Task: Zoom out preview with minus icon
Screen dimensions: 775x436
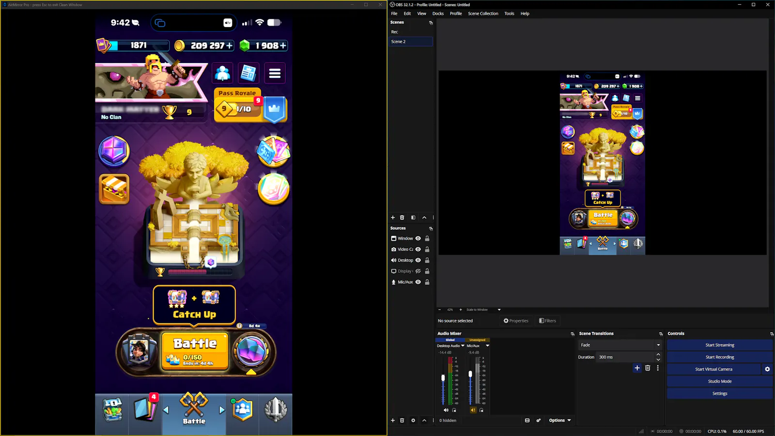Action: pos(439,310)
